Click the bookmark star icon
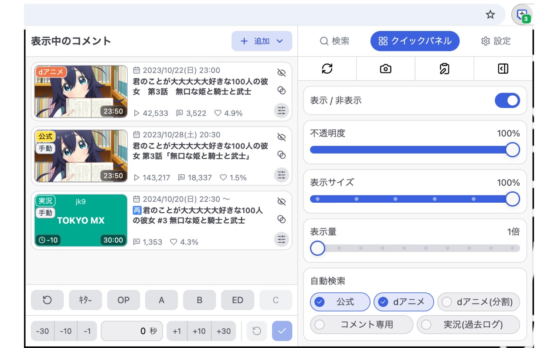The height and width of the screenshot is (348, 558). point(490,15)
